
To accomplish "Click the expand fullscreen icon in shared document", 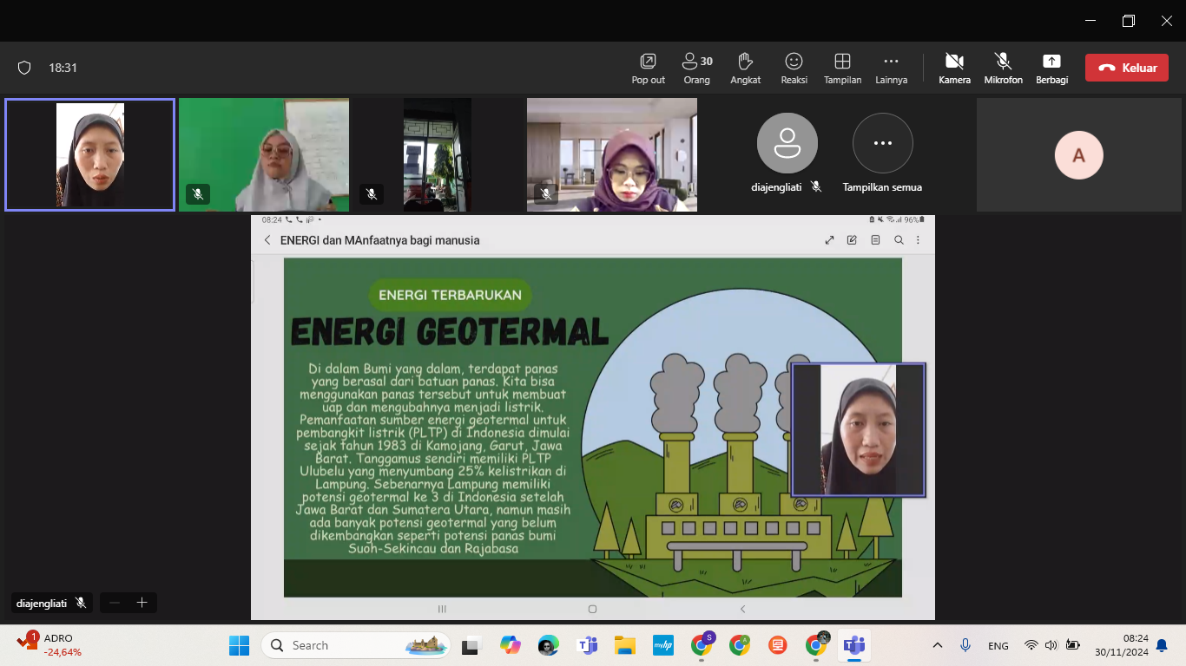I will point(829,240).
